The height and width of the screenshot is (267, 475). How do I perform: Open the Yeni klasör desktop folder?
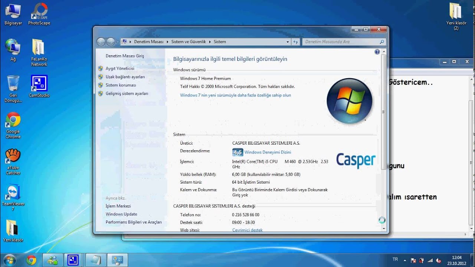click(x=13, y=231)
